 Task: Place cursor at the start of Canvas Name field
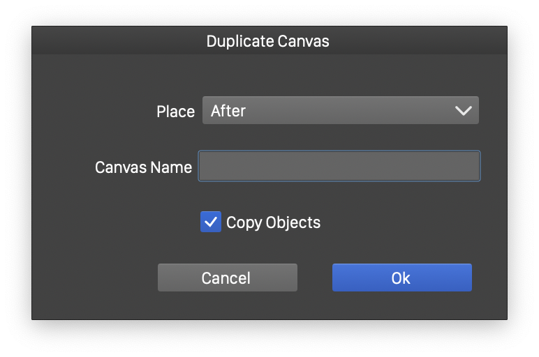click(x=205, y=167)
